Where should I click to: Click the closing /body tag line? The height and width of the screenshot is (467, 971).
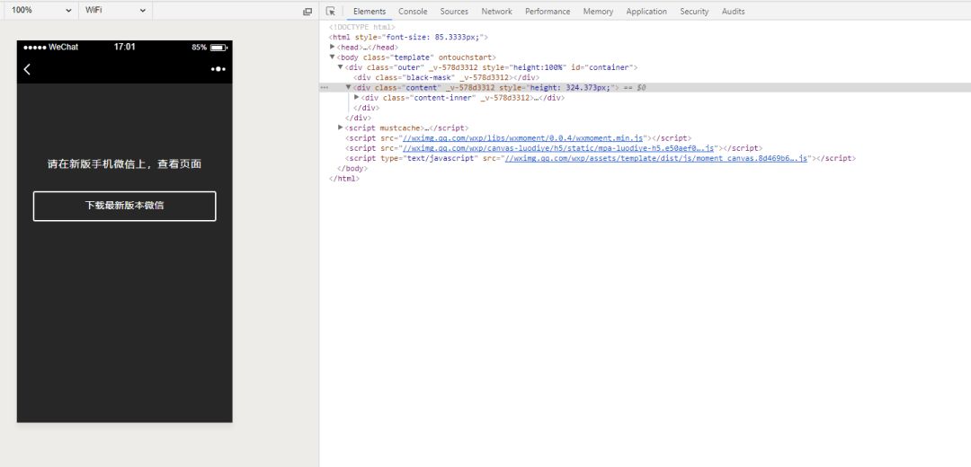[352, 168]
